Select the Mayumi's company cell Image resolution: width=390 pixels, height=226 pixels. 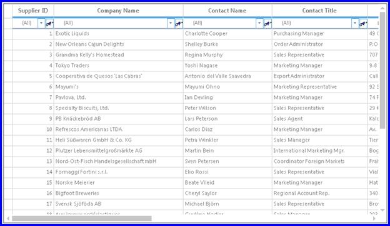tap(118, 87)
